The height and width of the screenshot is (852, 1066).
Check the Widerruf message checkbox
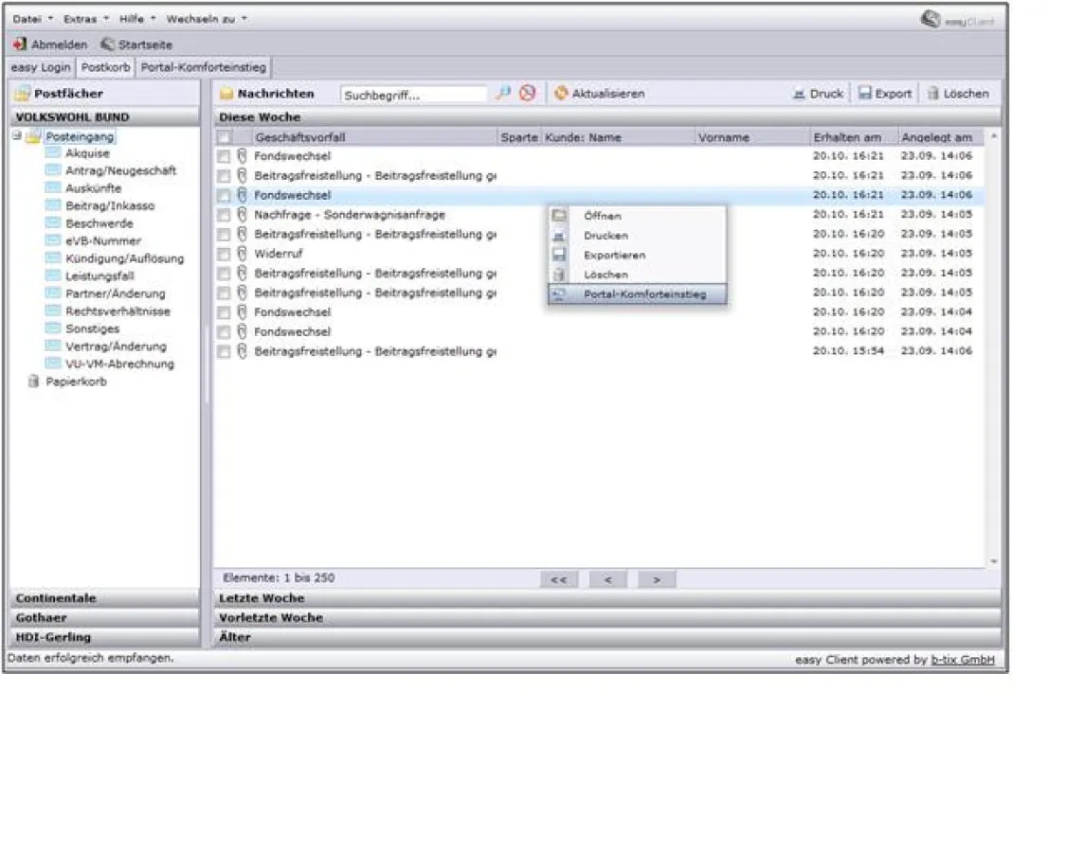click(x=224, y=254)
